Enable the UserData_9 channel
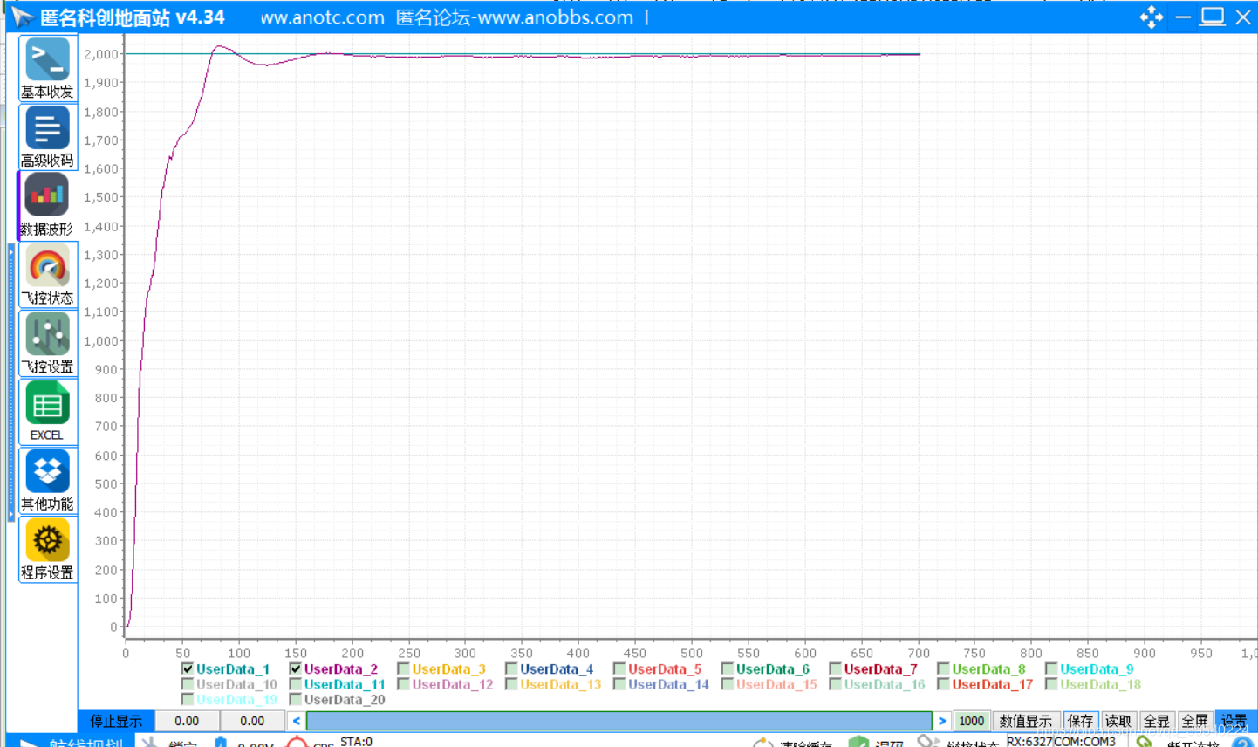This screenshot has width=1258, height=747. coord(1051,669)
